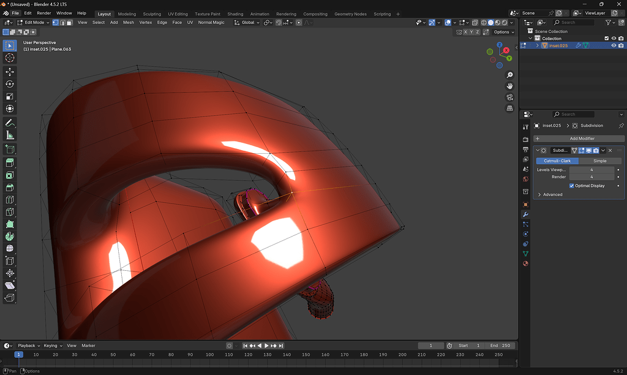Select the Rotate tool
The height and width of the screenshot is (375, 627).
pyautogui.click(x=10, y=84)
